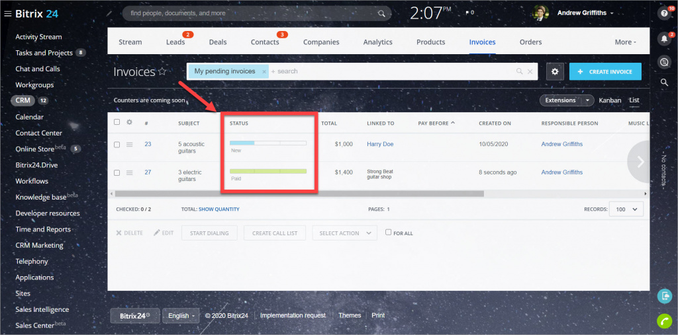The image size is (678, 335).
Task: Click the Bitrix24 footer logo button
Action: 135,316
